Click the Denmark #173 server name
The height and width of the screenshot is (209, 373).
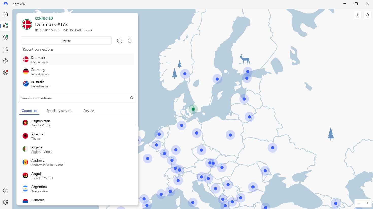(52, 24)
